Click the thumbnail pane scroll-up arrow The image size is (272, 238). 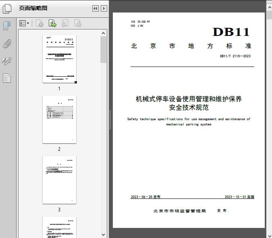104,33
